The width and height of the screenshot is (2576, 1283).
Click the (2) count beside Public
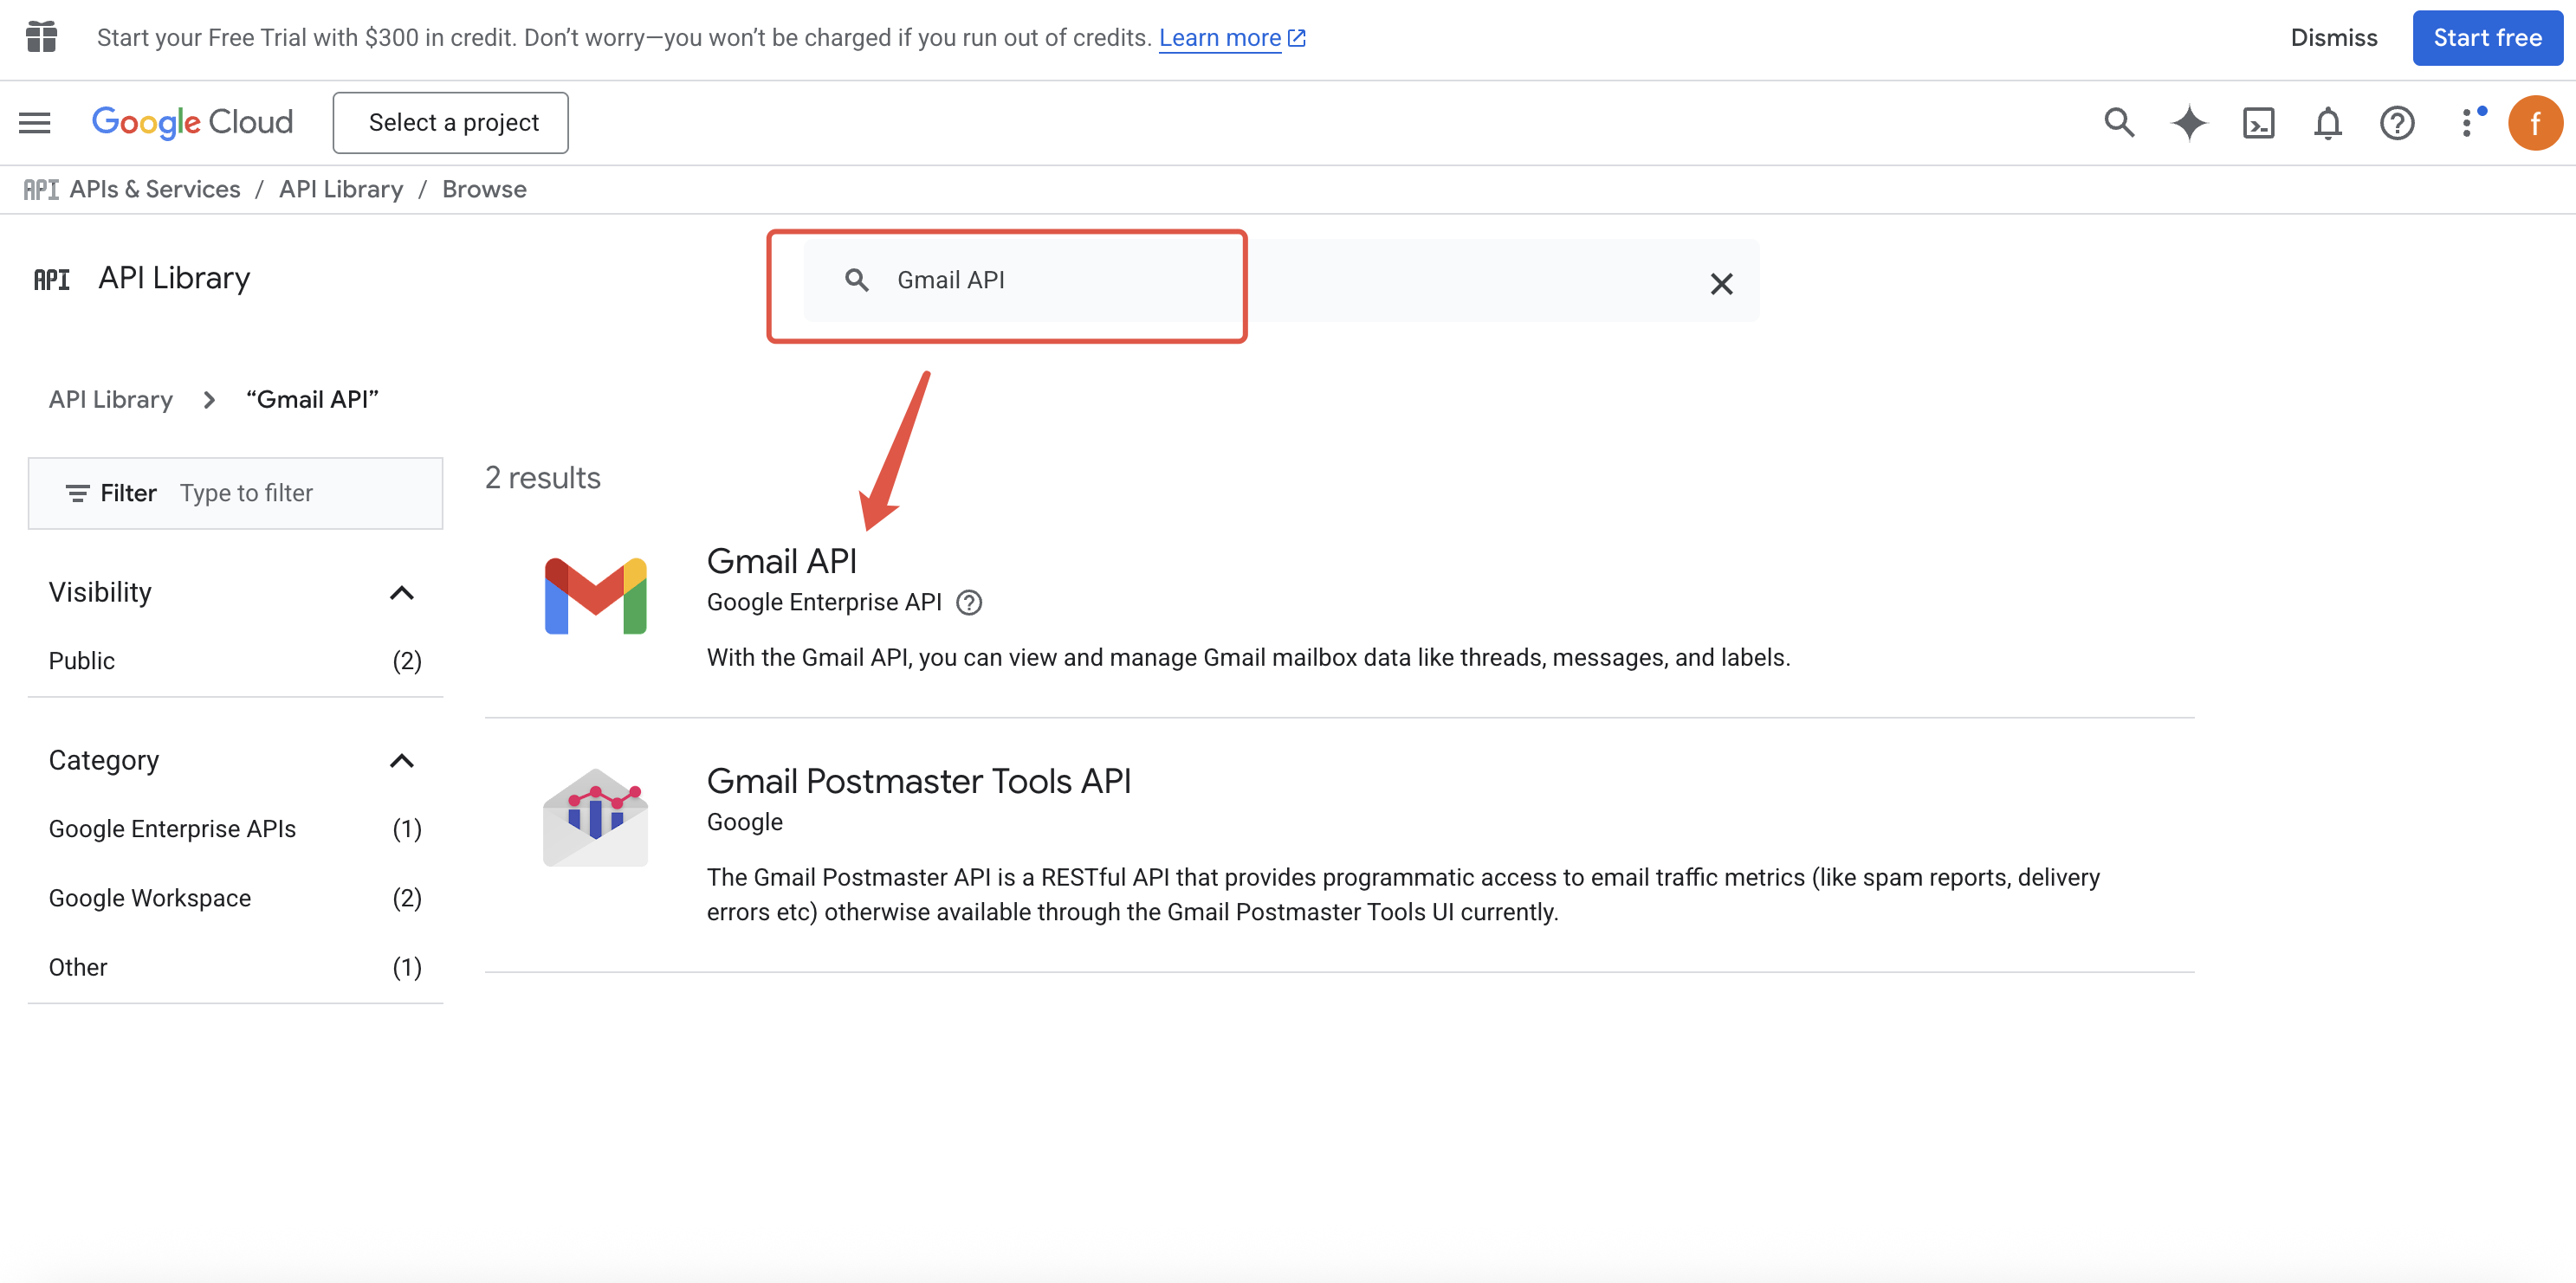tap(407, 661)
